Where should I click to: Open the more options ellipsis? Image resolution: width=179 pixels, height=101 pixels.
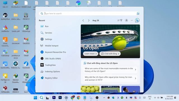point(132,20)
